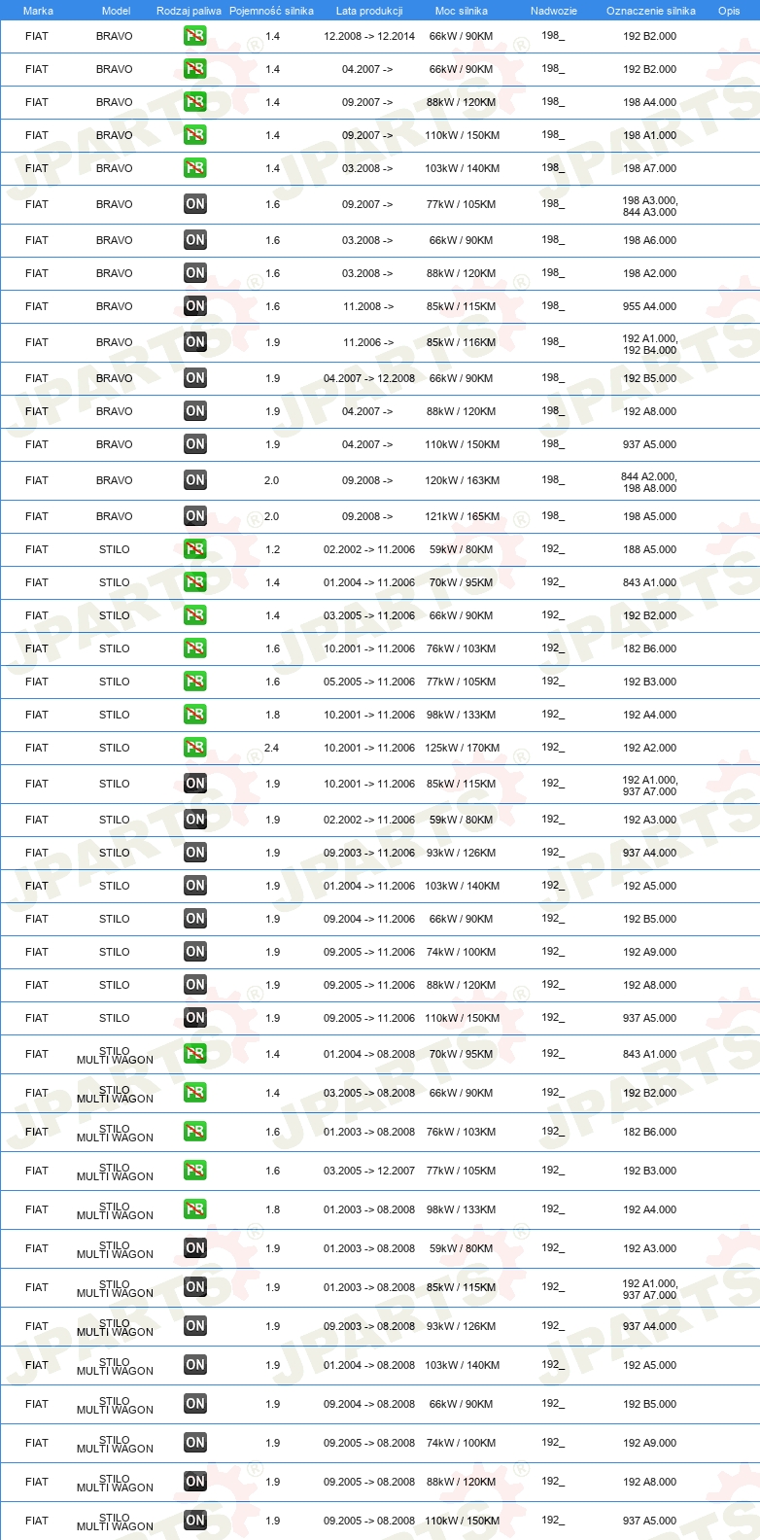Select engine code 188 A5.000 for Stilo 1.2
This screenshot has height=1540, width=760.
coord(650,549)
